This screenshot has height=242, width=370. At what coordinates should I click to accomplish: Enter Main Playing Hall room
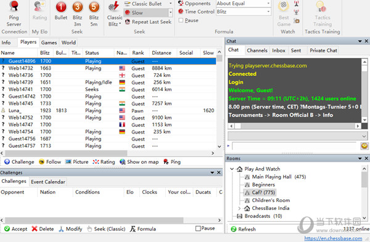[x=275, y=177]
